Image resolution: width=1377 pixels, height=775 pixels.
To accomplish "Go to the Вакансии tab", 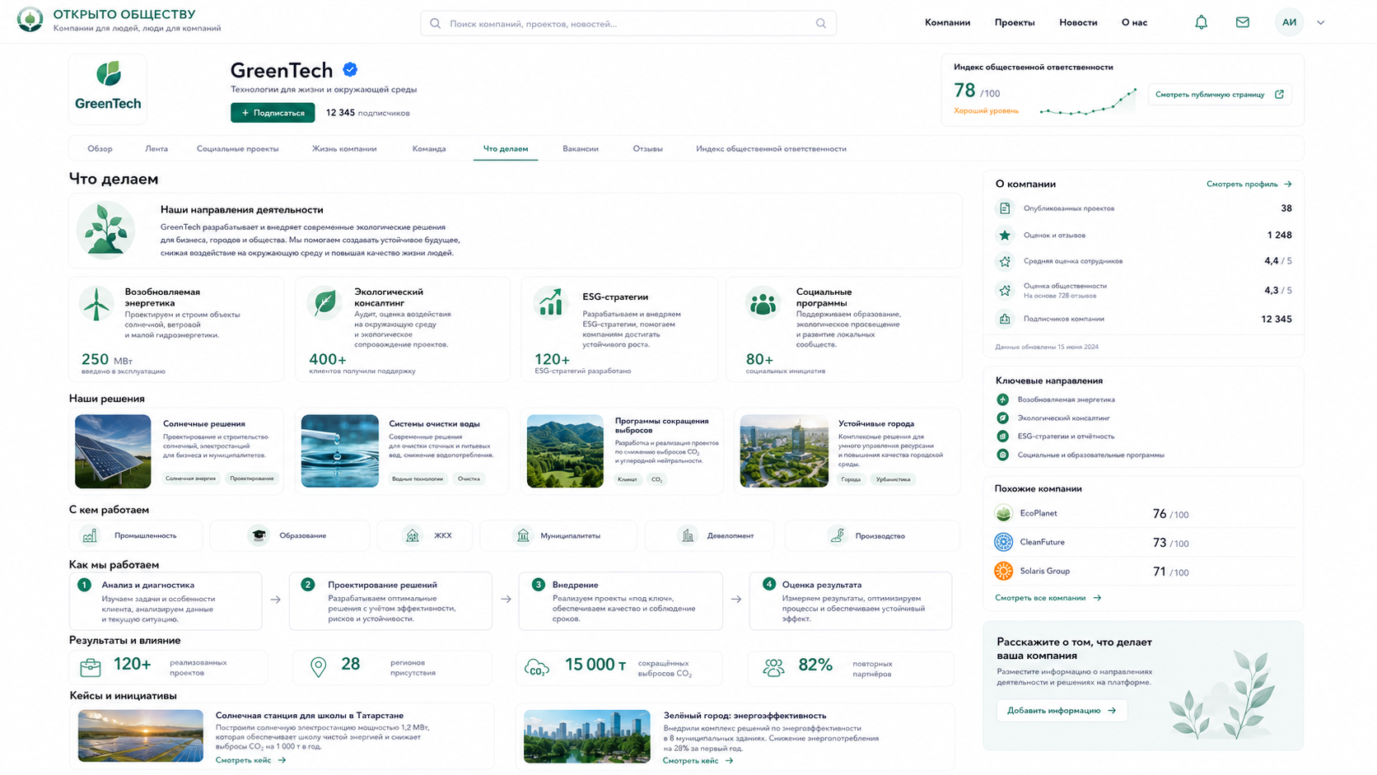I will pos(581,149).
